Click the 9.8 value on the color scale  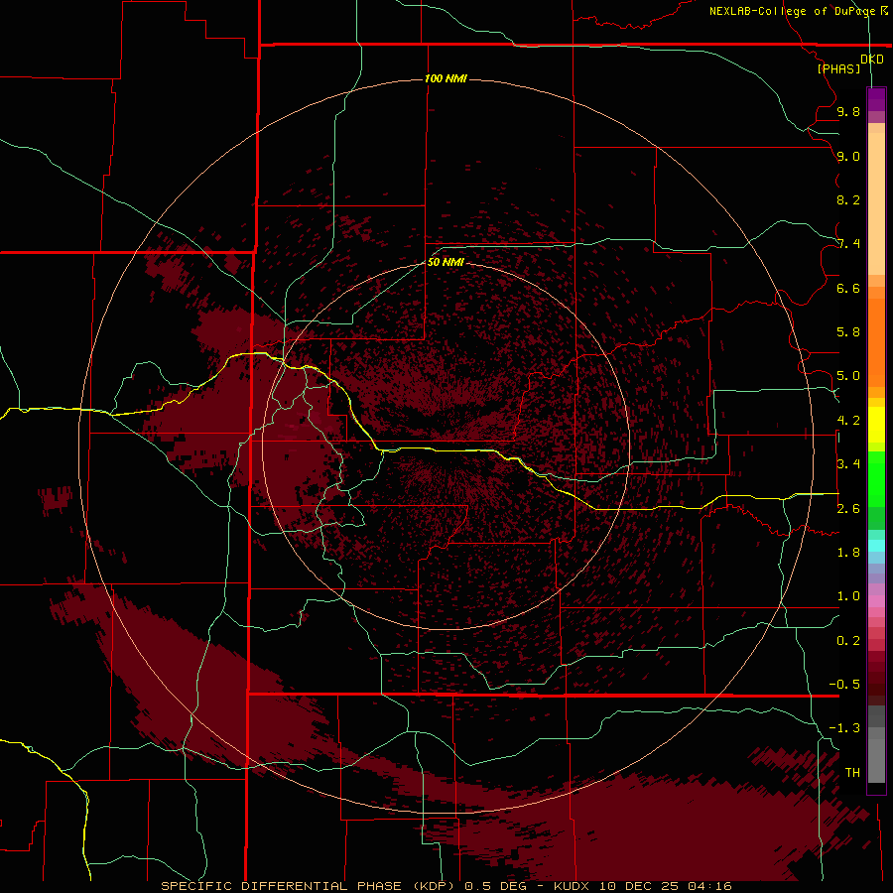[x=848, y=111]
